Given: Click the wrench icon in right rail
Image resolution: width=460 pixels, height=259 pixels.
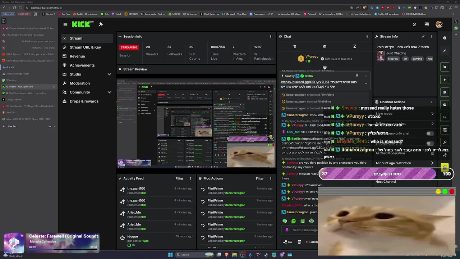Looking at the screenshot, I should (445, 142).
